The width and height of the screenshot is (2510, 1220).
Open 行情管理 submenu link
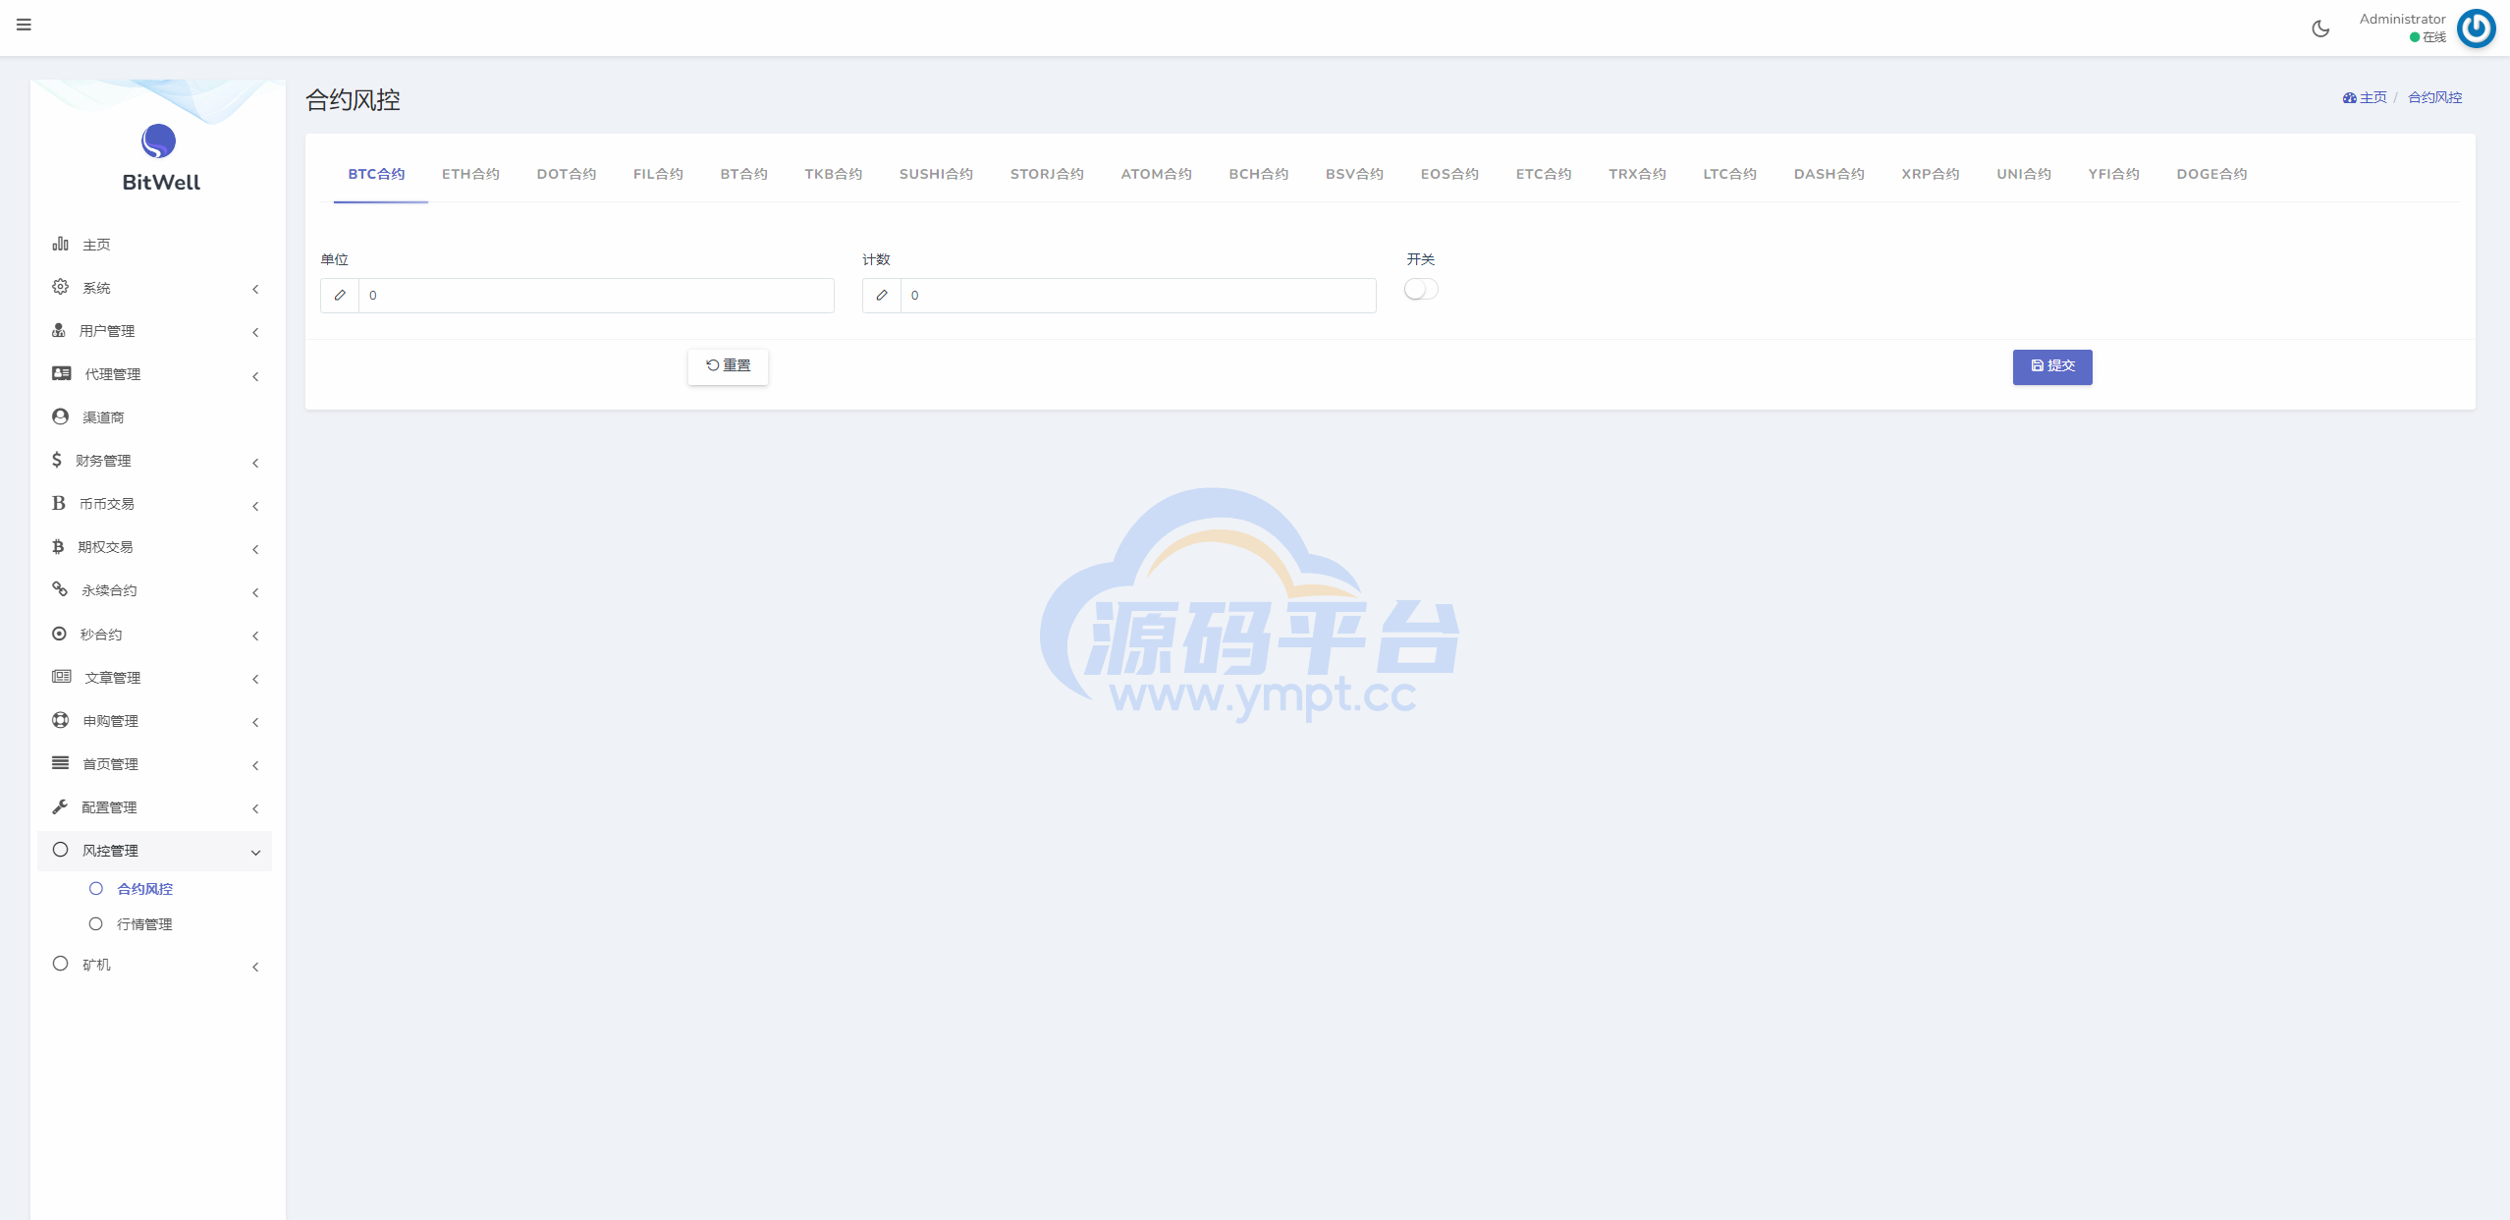click(x=144, y=924)
